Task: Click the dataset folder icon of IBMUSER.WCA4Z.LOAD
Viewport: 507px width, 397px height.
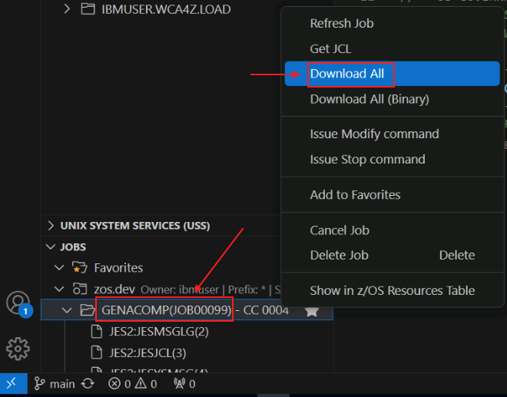Action: [88, 9]
